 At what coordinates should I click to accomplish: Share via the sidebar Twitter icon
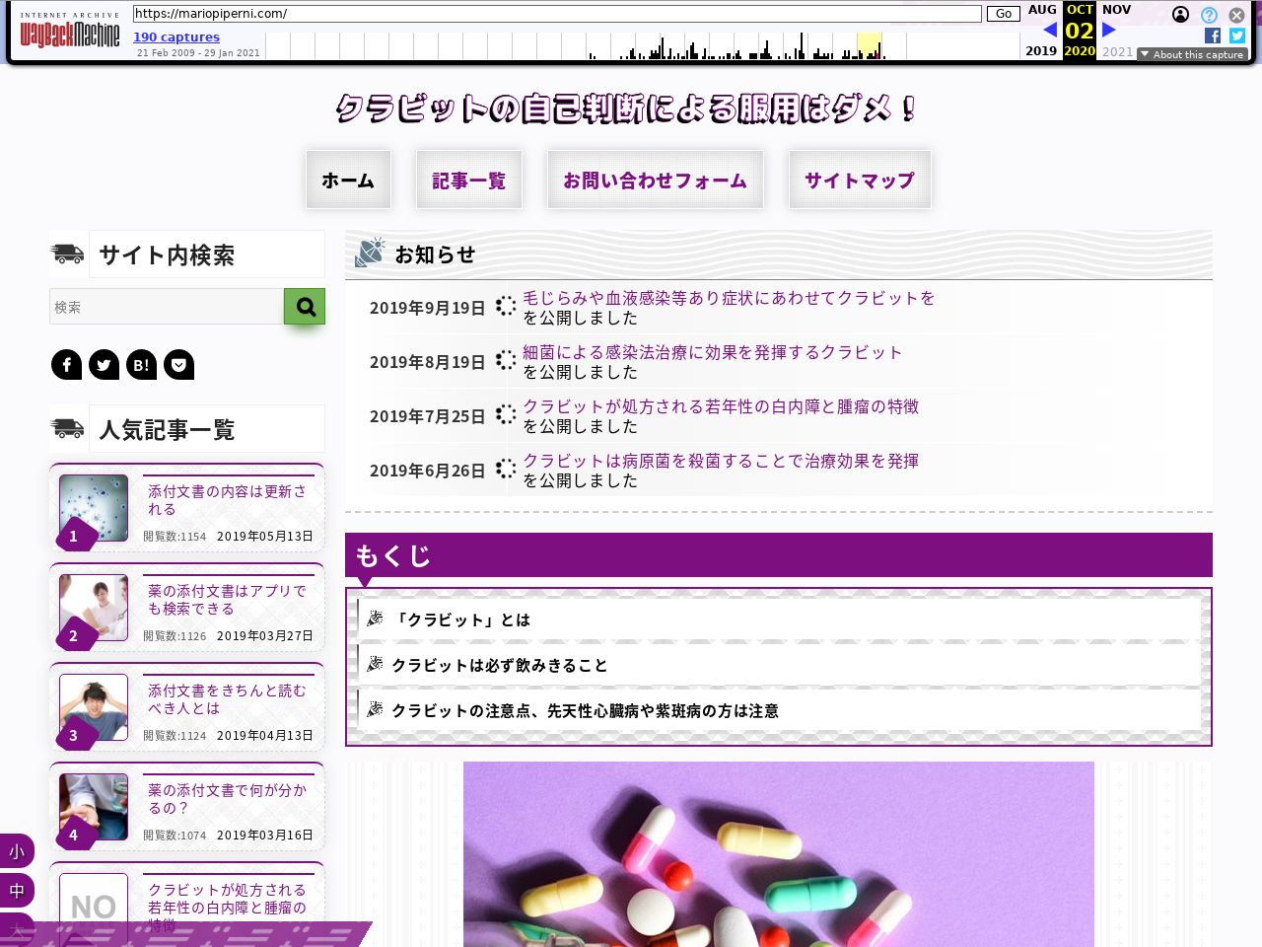(104, 365)
